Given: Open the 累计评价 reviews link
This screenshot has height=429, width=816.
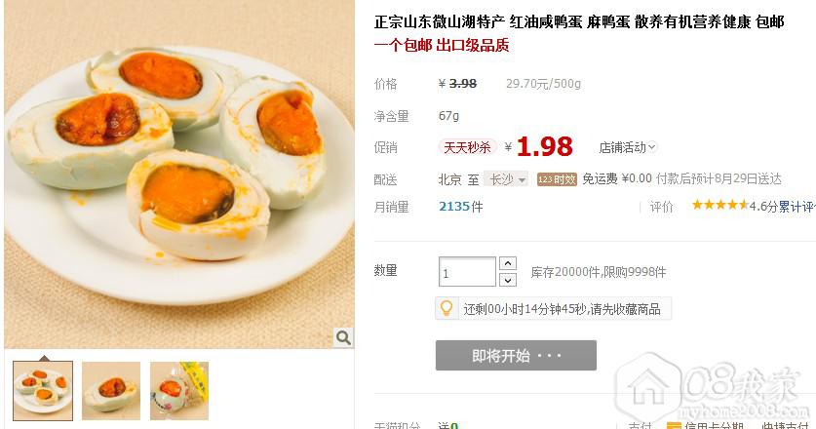Looking at the screenshot, I should pos(797,207).
